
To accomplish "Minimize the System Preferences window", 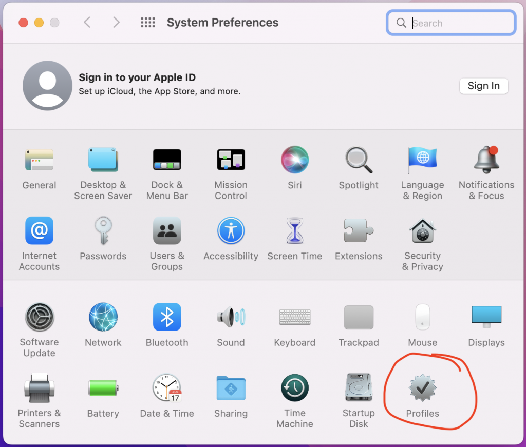I will (39, 23).
